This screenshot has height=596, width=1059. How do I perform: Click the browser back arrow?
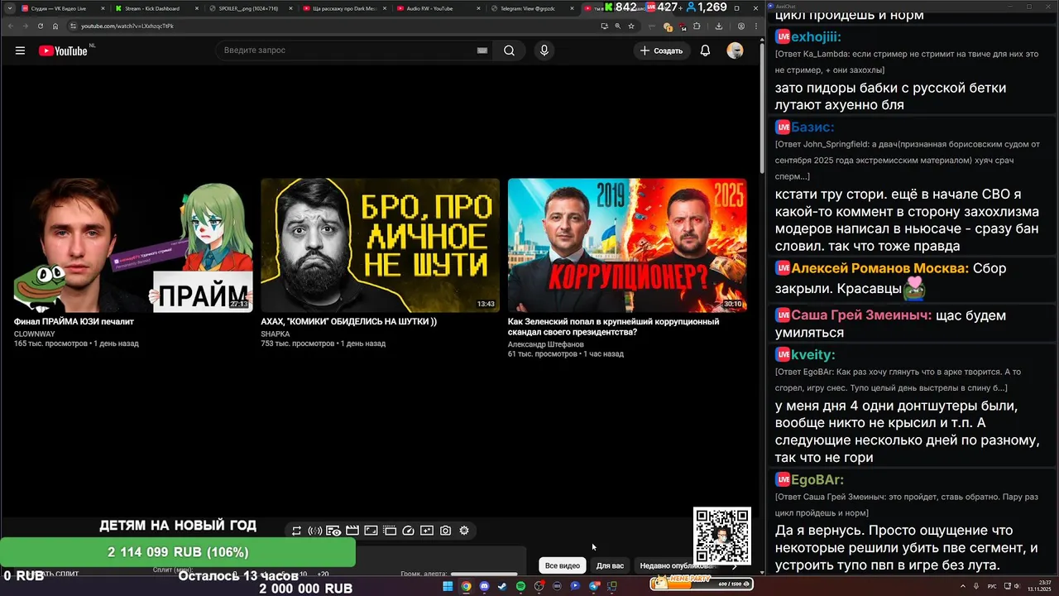click(x=10, y=26)
